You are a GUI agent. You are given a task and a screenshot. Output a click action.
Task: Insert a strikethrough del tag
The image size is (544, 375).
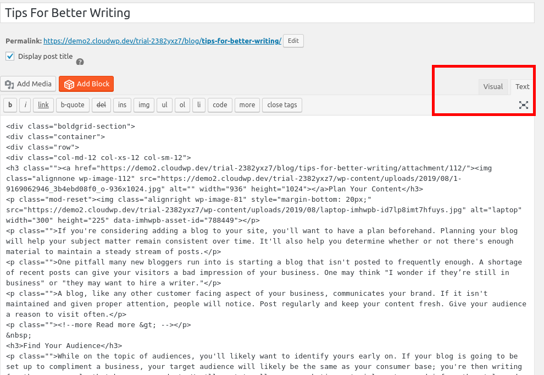click(101, 105)
